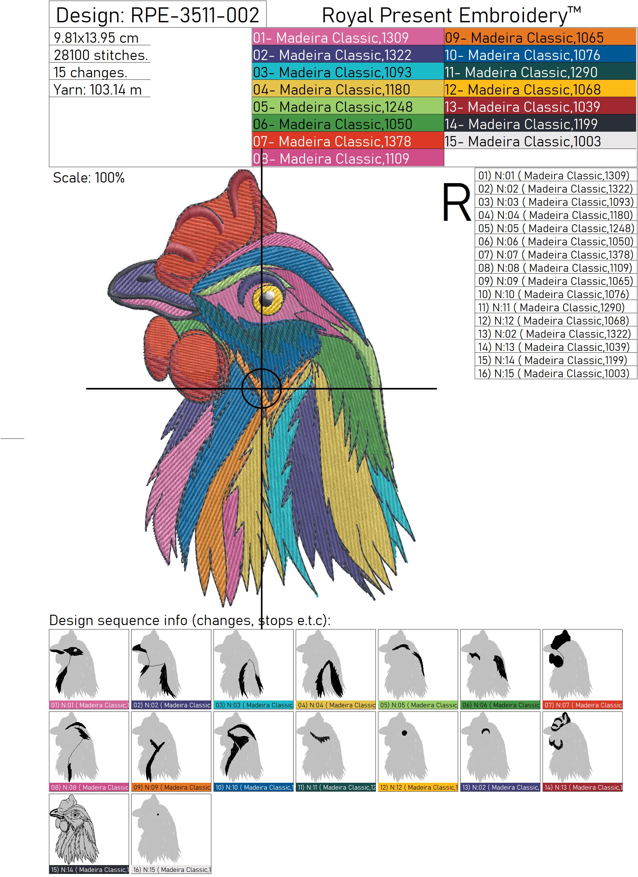Open sequence thumbnail 13) N:02 eyelid
The width and height of the screenshot is (638, 877).
[500, 751]
